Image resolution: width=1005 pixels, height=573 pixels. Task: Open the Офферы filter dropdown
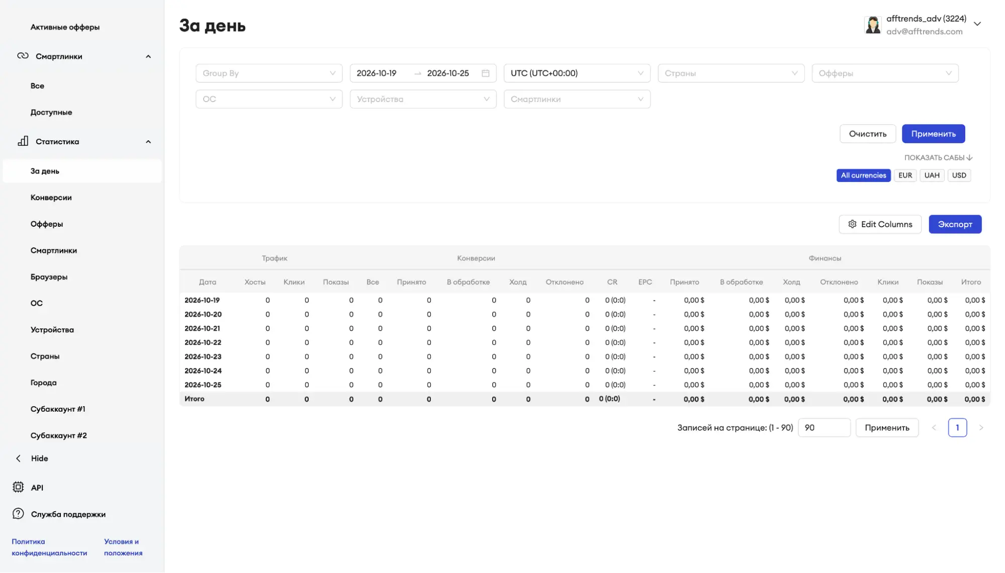885,73
